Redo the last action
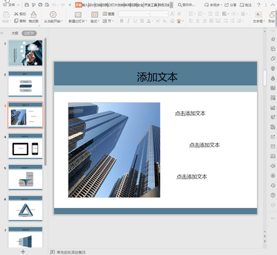The image size is (277, 255). (x=63, y=5)
